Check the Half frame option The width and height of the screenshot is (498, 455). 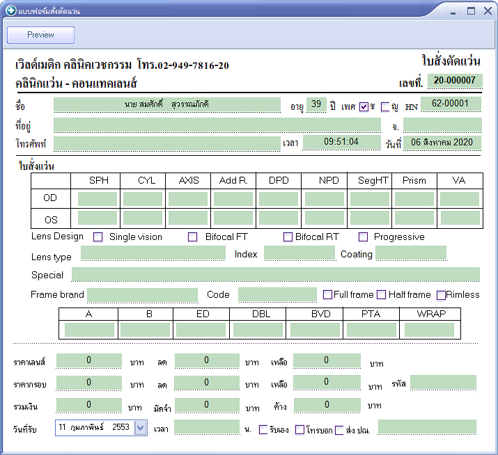(381, 294)
